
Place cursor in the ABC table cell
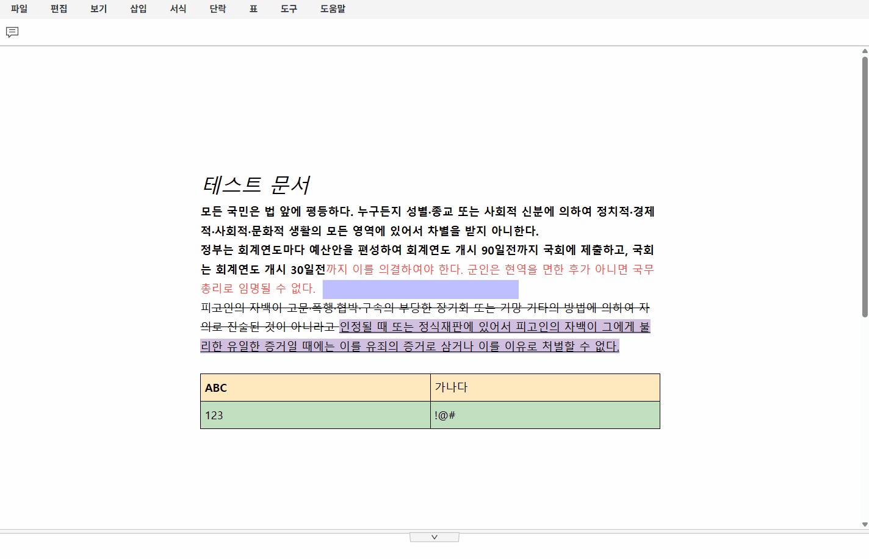tap(315, 388)
